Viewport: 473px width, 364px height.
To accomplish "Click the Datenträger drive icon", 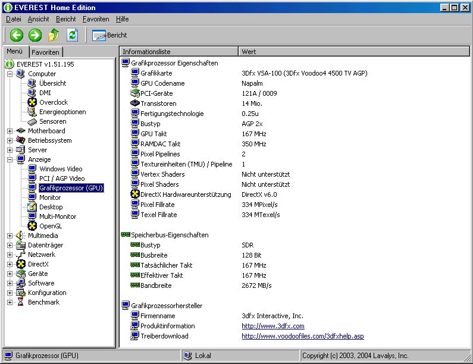I will (x=20, y=245).
